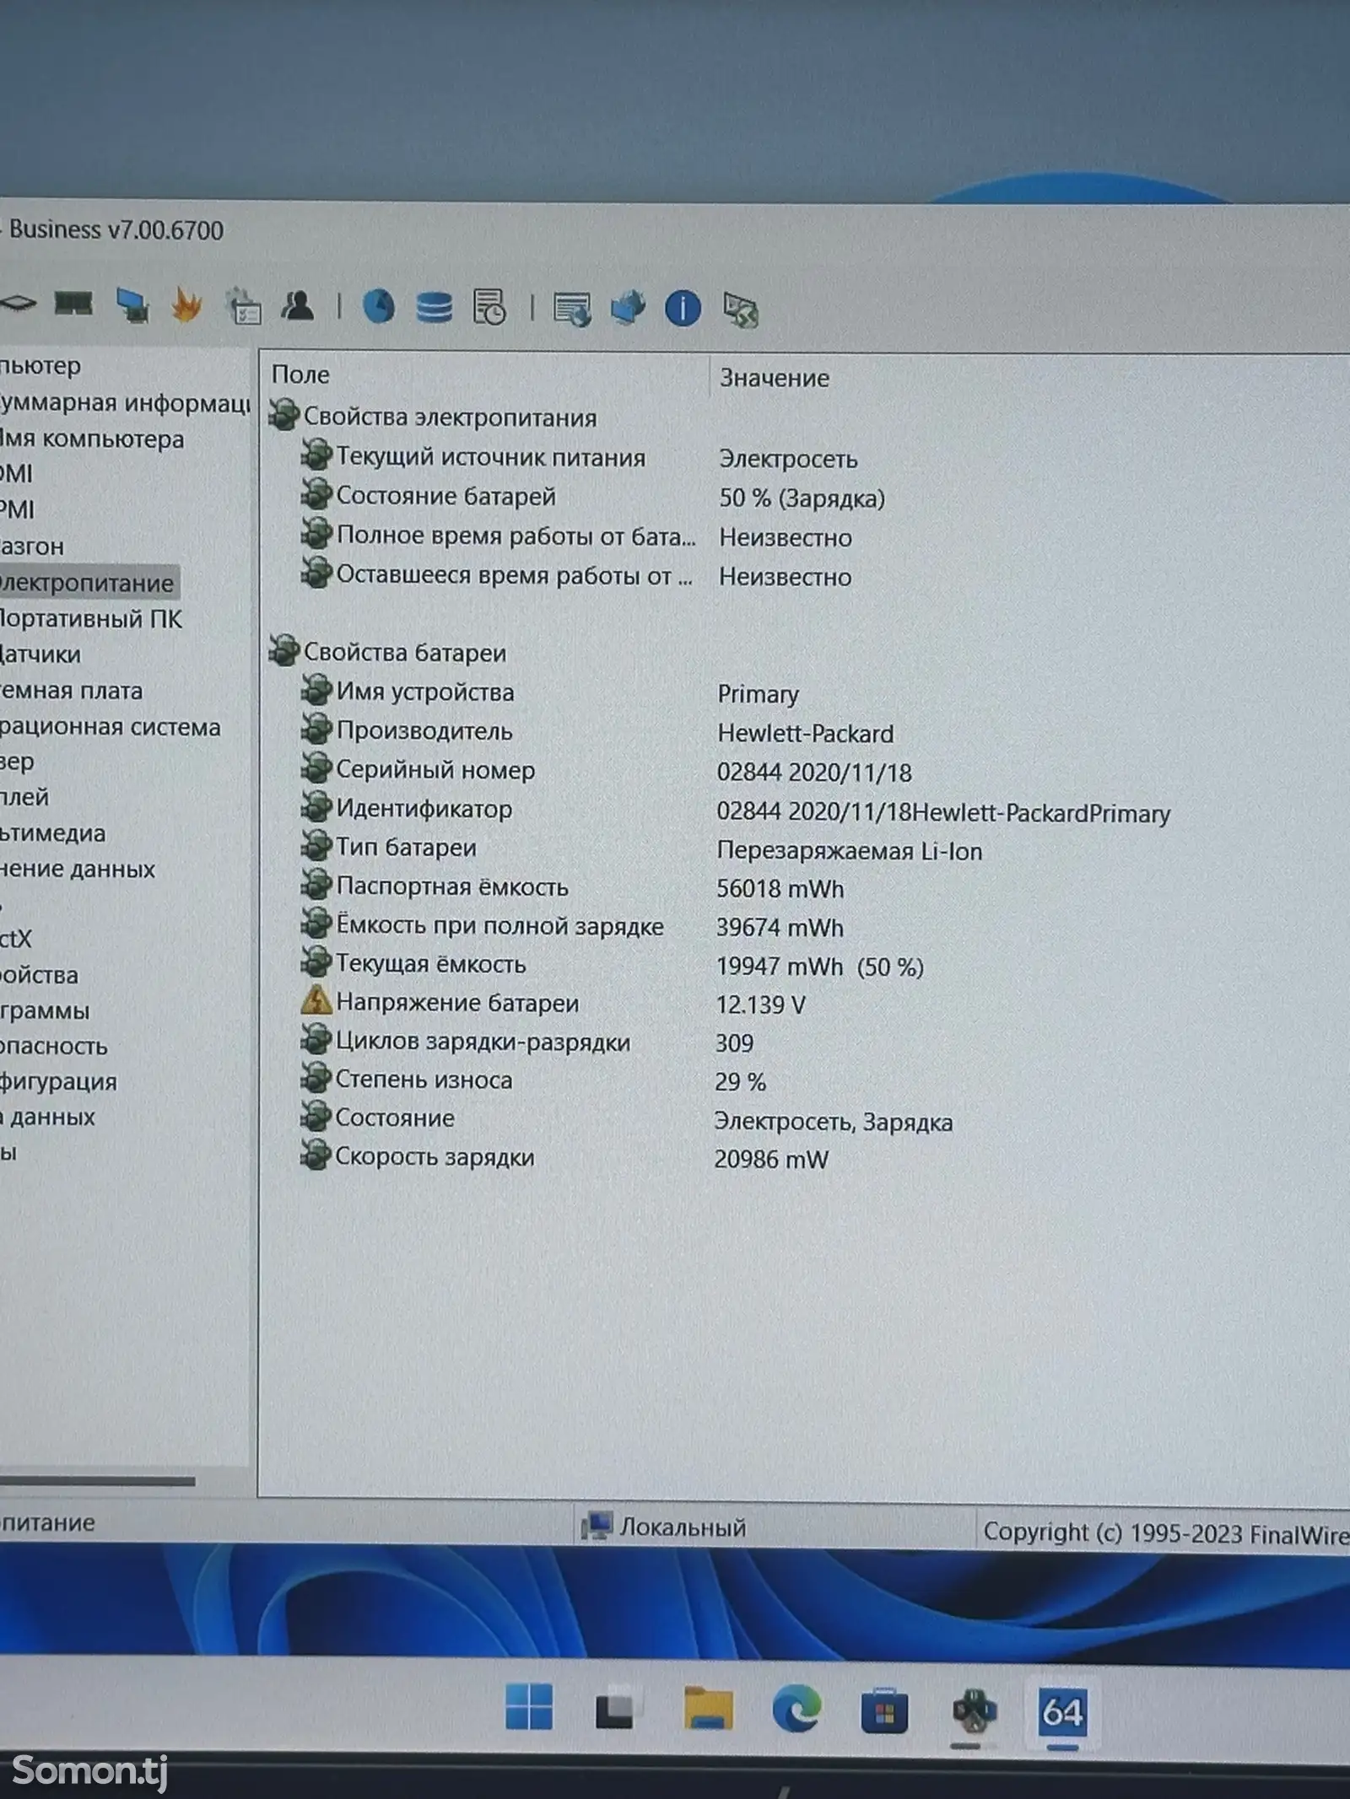Select the IPMI tree entry
Screen dimensions: 1350x1799
coord(17,510)
